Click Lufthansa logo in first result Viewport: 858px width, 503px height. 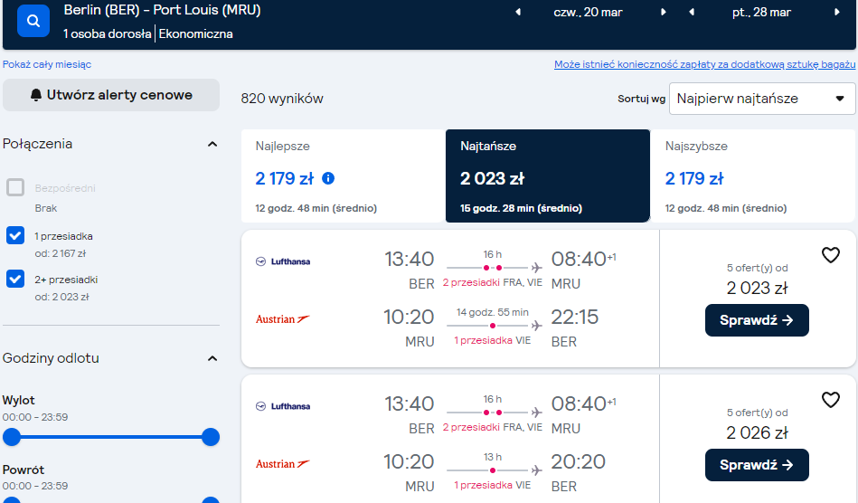[x=283, y=261]
